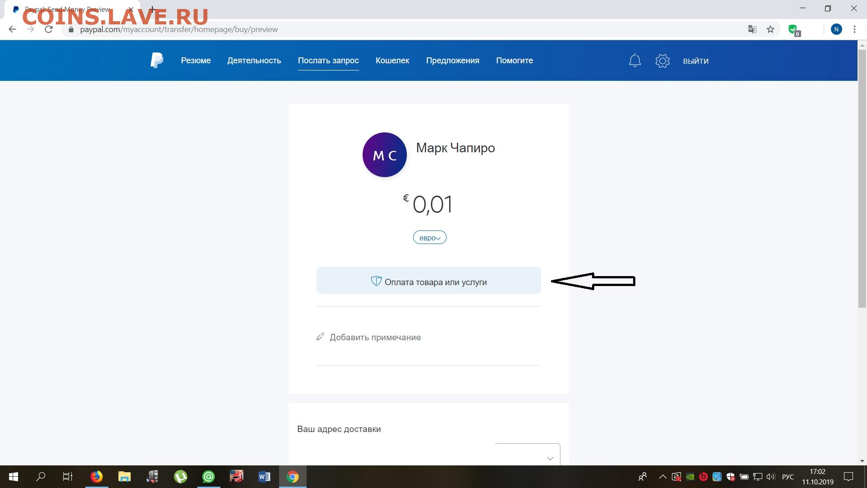The height and width of the screenshot is (488, 867).
Task: Open the notifications bell
Action: pyautogui.click(x=635, y=61)
